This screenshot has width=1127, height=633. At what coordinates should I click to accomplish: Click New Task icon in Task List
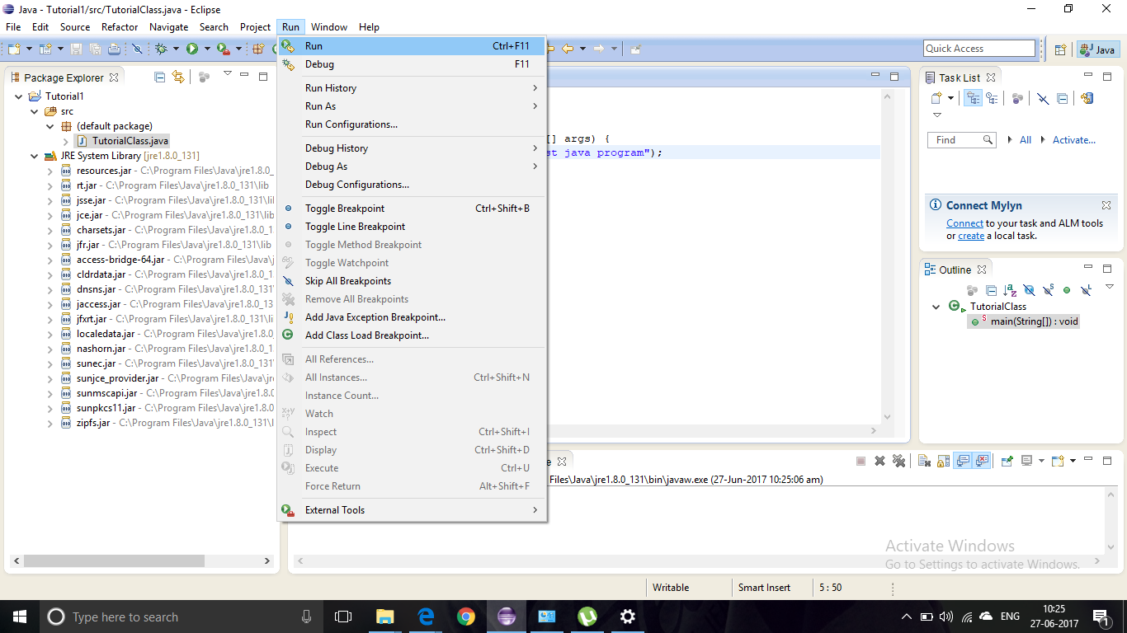click(x=936, y=98)
